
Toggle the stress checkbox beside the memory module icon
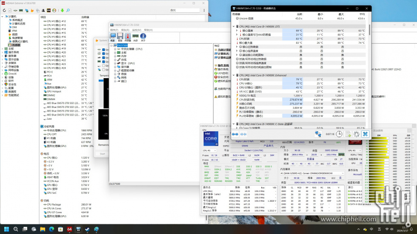click(104, 62)
